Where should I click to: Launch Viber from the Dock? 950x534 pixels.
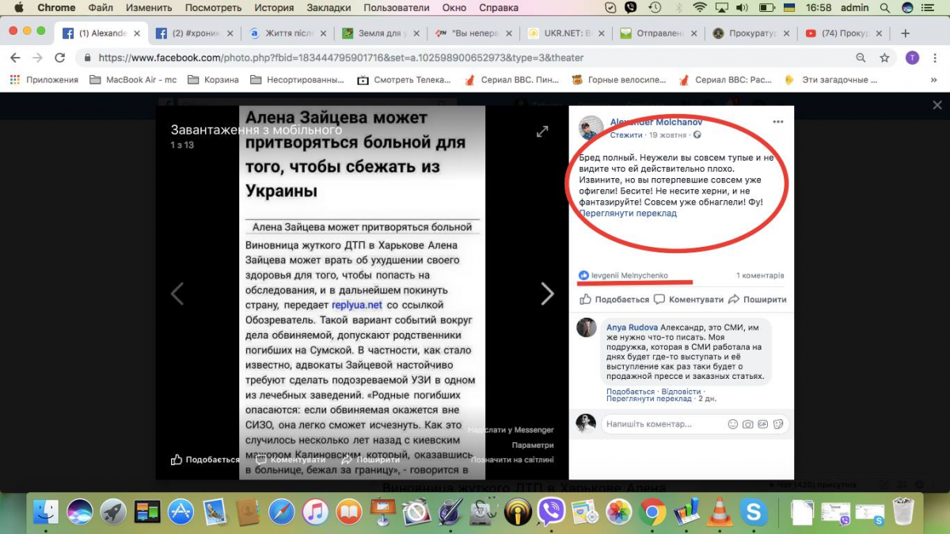point(551,512)
